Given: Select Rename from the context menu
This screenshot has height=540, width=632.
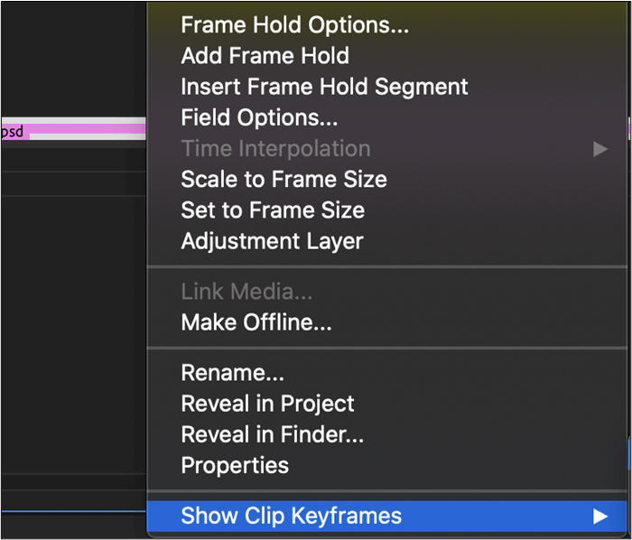Looking at the screenshot, I should point(232,373).
